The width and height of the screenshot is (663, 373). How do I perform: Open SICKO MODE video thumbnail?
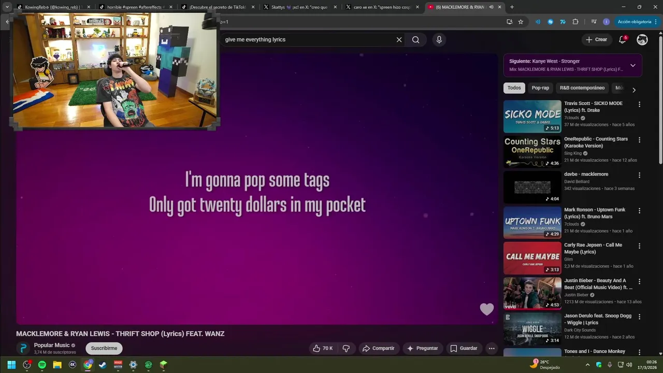tap(532, 117)
